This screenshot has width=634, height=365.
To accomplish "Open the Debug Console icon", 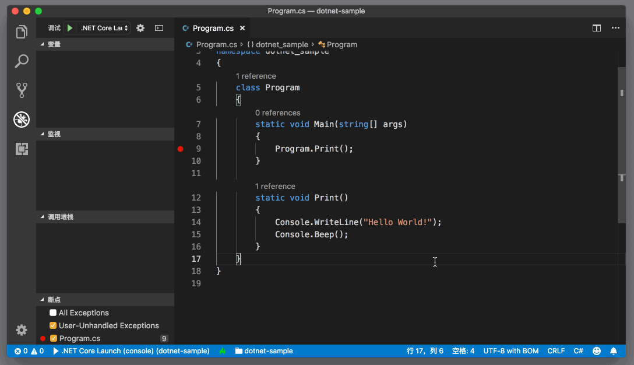I will click(x=158, y=28).
